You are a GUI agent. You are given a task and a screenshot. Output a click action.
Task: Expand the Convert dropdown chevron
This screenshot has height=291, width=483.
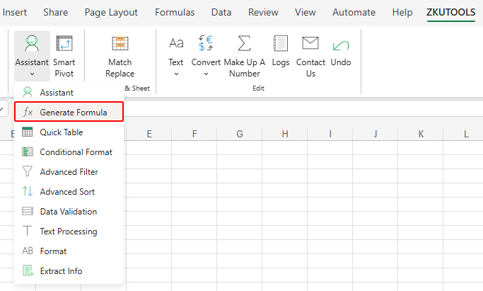click(x=206, y=74)
